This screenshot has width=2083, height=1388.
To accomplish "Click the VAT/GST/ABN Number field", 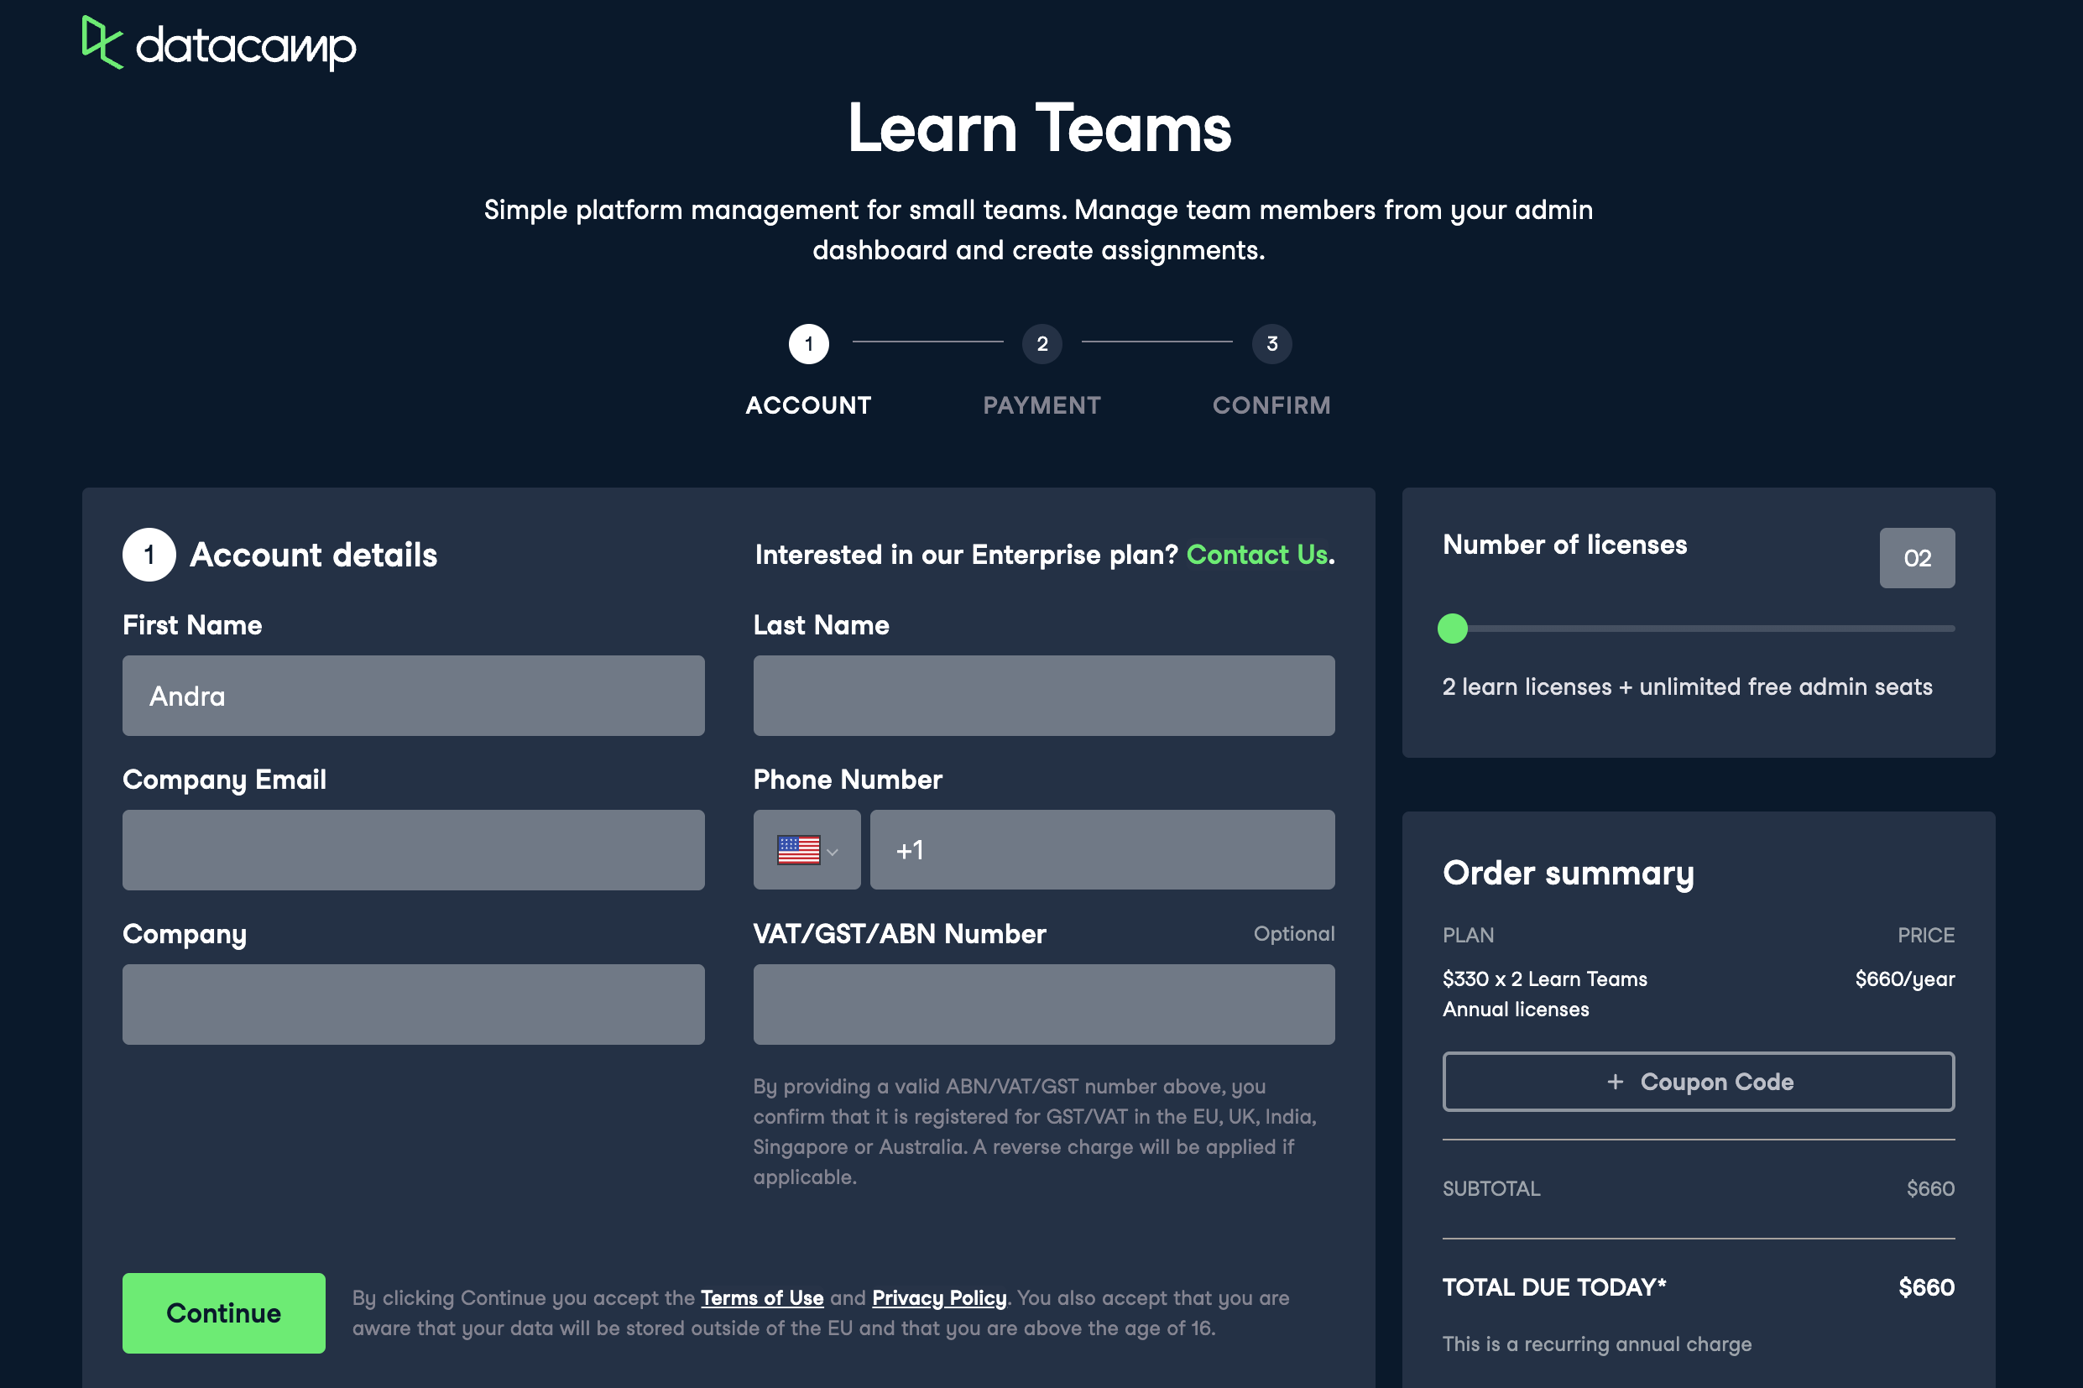I will pos(1043,1004).
